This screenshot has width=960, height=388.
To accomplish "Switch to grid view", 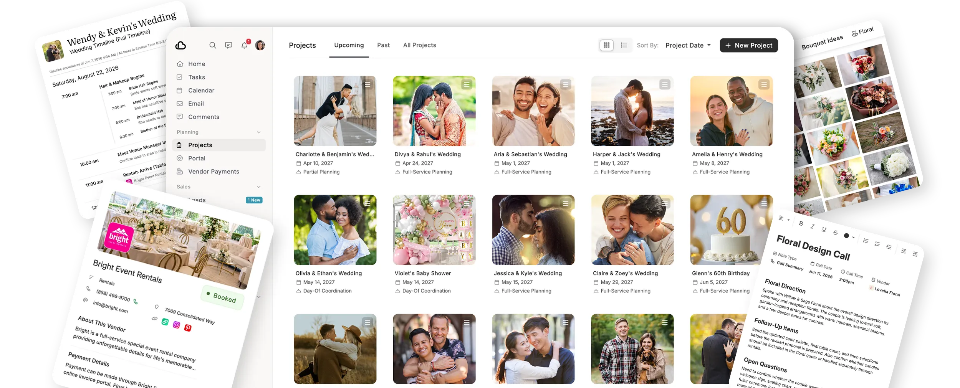I will [606, 45].
